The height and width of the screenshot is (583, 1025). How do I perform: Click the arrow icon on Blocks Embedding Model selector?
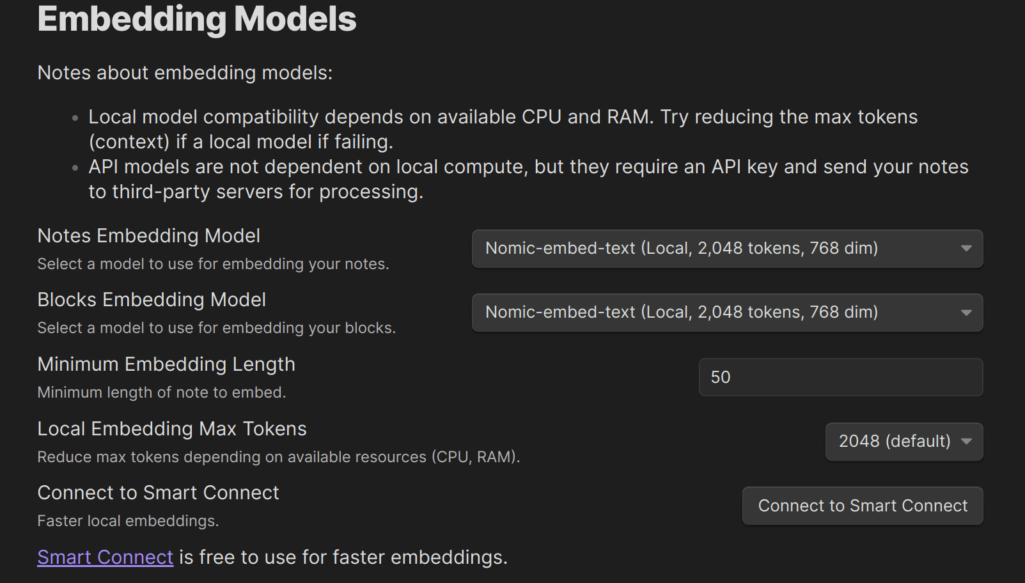point(966,313)
